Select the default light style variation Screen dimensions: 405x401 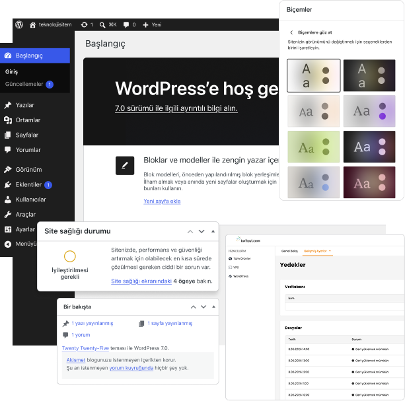click(314, 75)
